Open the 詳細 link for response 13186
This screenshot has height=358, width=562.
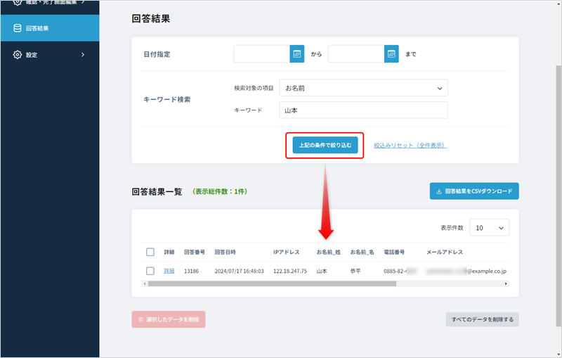point(169,271)
